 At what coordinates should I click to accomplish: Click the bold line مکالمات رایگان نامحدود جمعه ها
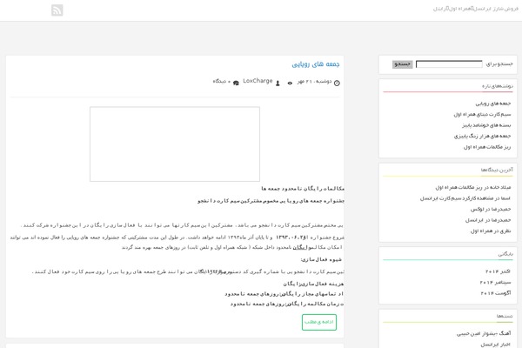pos(303,189)
